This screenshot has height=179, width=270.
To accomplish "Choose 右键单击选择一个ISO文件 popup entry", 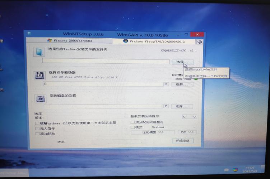I will click(x=206, y=76).
